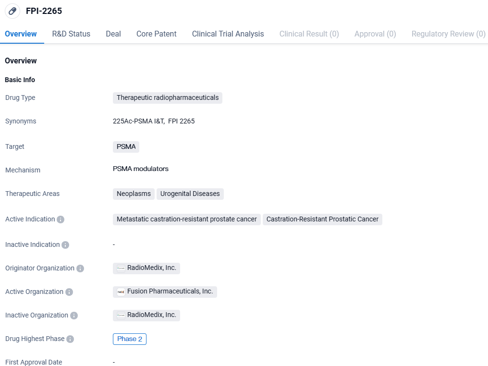Open Metastatic castration-resistant prostate cancer indication
The image size is (488, 366).
[187, 220]
